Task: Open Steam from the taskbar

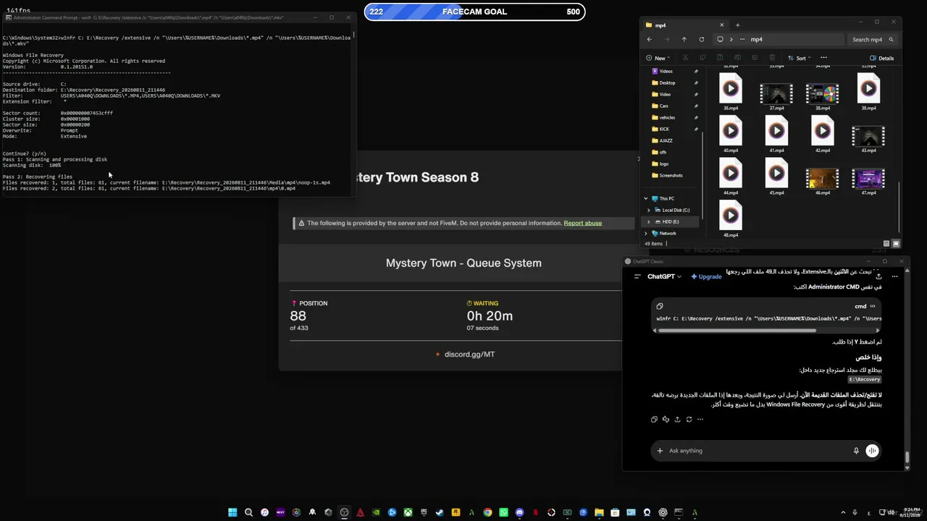Action: click(x=440, y=512)
